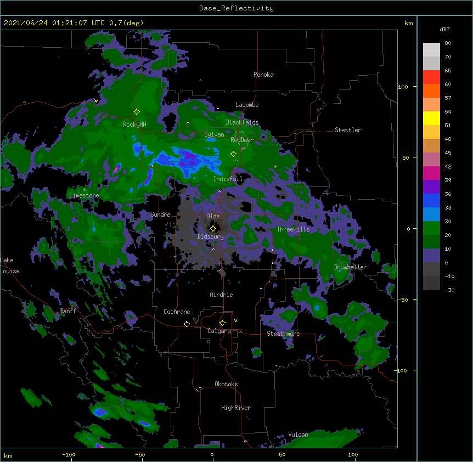The width and height of the screenshot is (473, 462).
Task: Click the -50 tick on vertical axis
Action: point(403,300)
